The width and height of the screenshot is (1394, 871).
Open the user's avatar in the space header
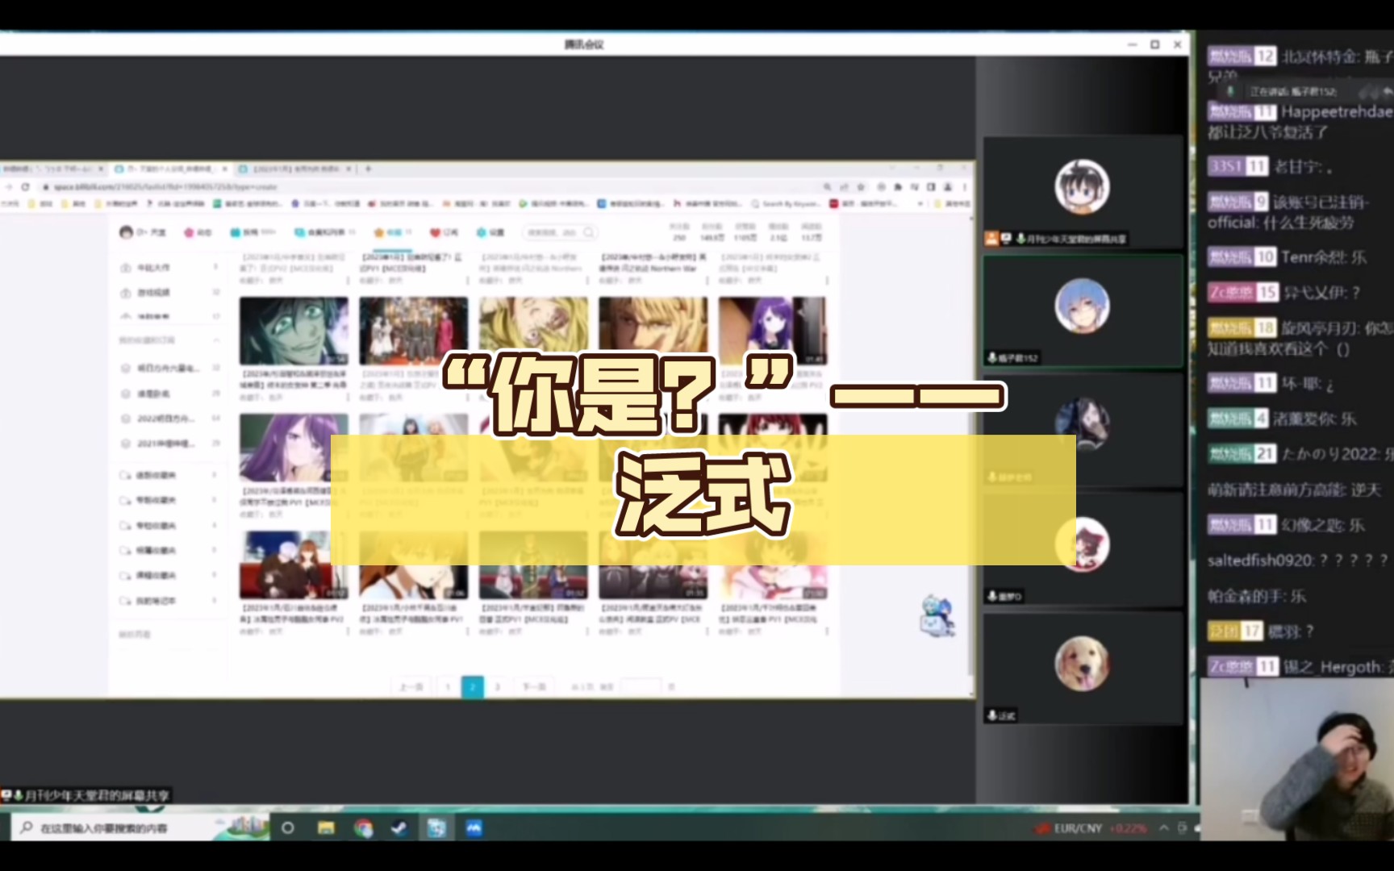pos(126,232)
